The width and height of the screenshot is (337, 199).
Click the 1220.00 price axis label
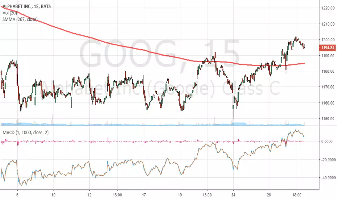pos(328,8)
